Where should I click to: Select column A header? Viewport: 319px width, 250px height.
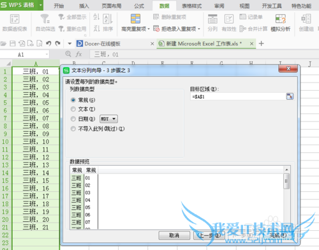tap(36, 63)
